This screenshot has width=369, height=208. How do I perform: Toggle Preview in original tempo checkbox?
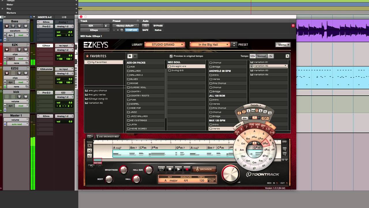click(x=171, y=56)
